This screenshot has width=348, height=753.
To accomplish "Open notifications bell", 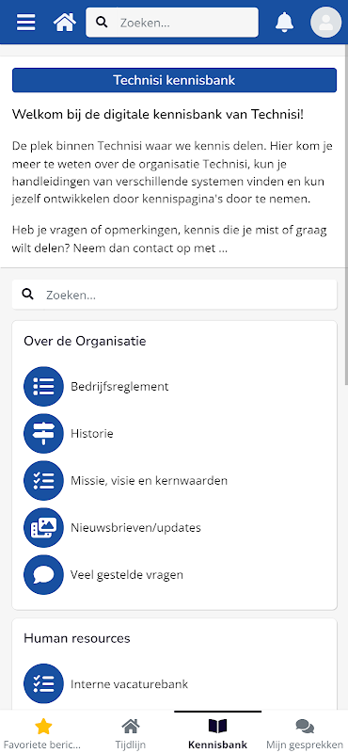I will pyautogui.click(x=285, y=22).
